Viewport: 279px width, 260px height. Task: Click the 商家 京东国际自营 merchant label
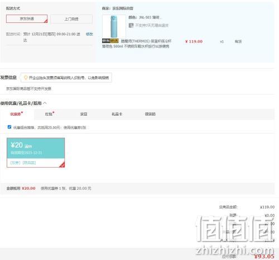[x=118, y=8]
